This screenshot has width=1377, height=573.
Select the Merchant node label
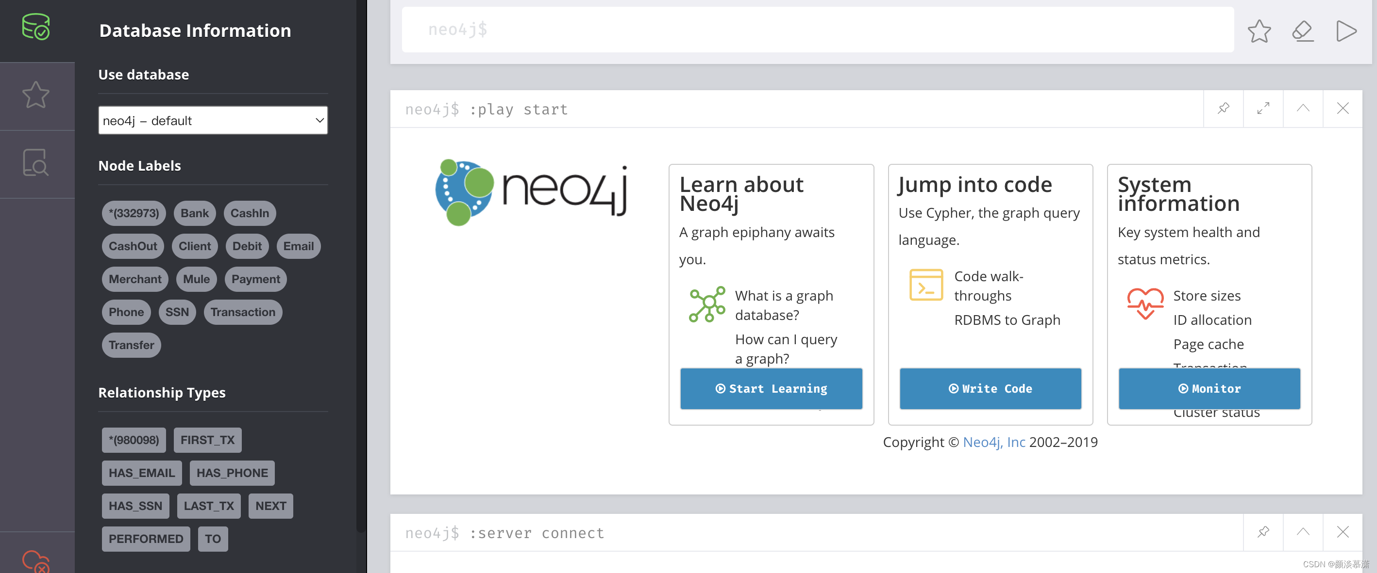click(134, 279)
